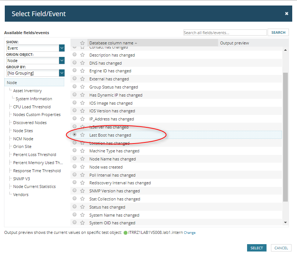
Task: Star the IP_Address has changed event
Action: click(82, 119)
